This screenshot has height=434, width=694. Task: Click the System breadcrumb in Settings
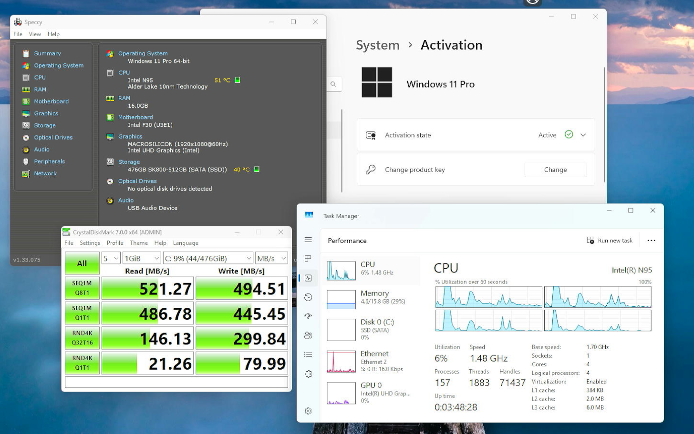pos(378,45)
